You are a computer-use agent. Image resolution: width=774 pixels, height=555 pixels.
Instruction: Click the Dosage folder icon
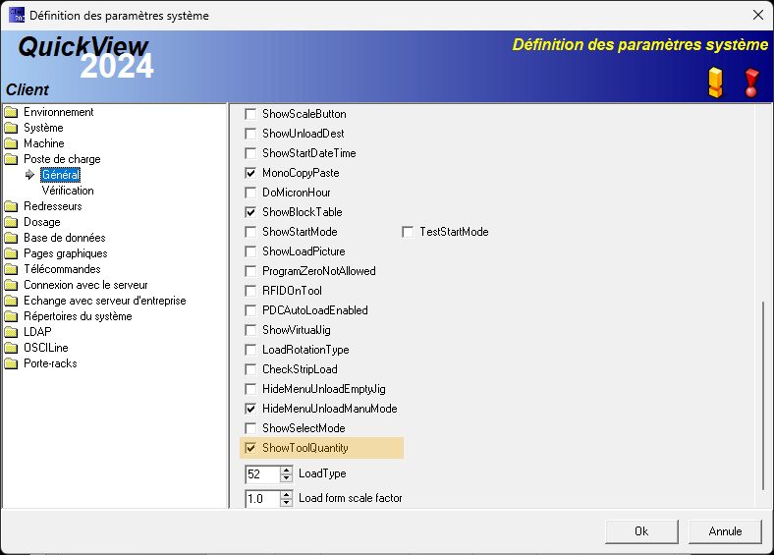pyautogui.click(x=11, y=222)
